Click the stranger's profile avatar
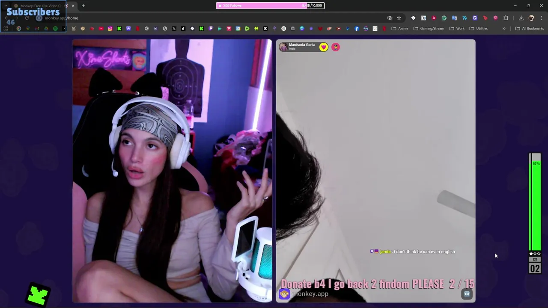Image resolution: width=548 pixels, height=308 pixels. 283,47
